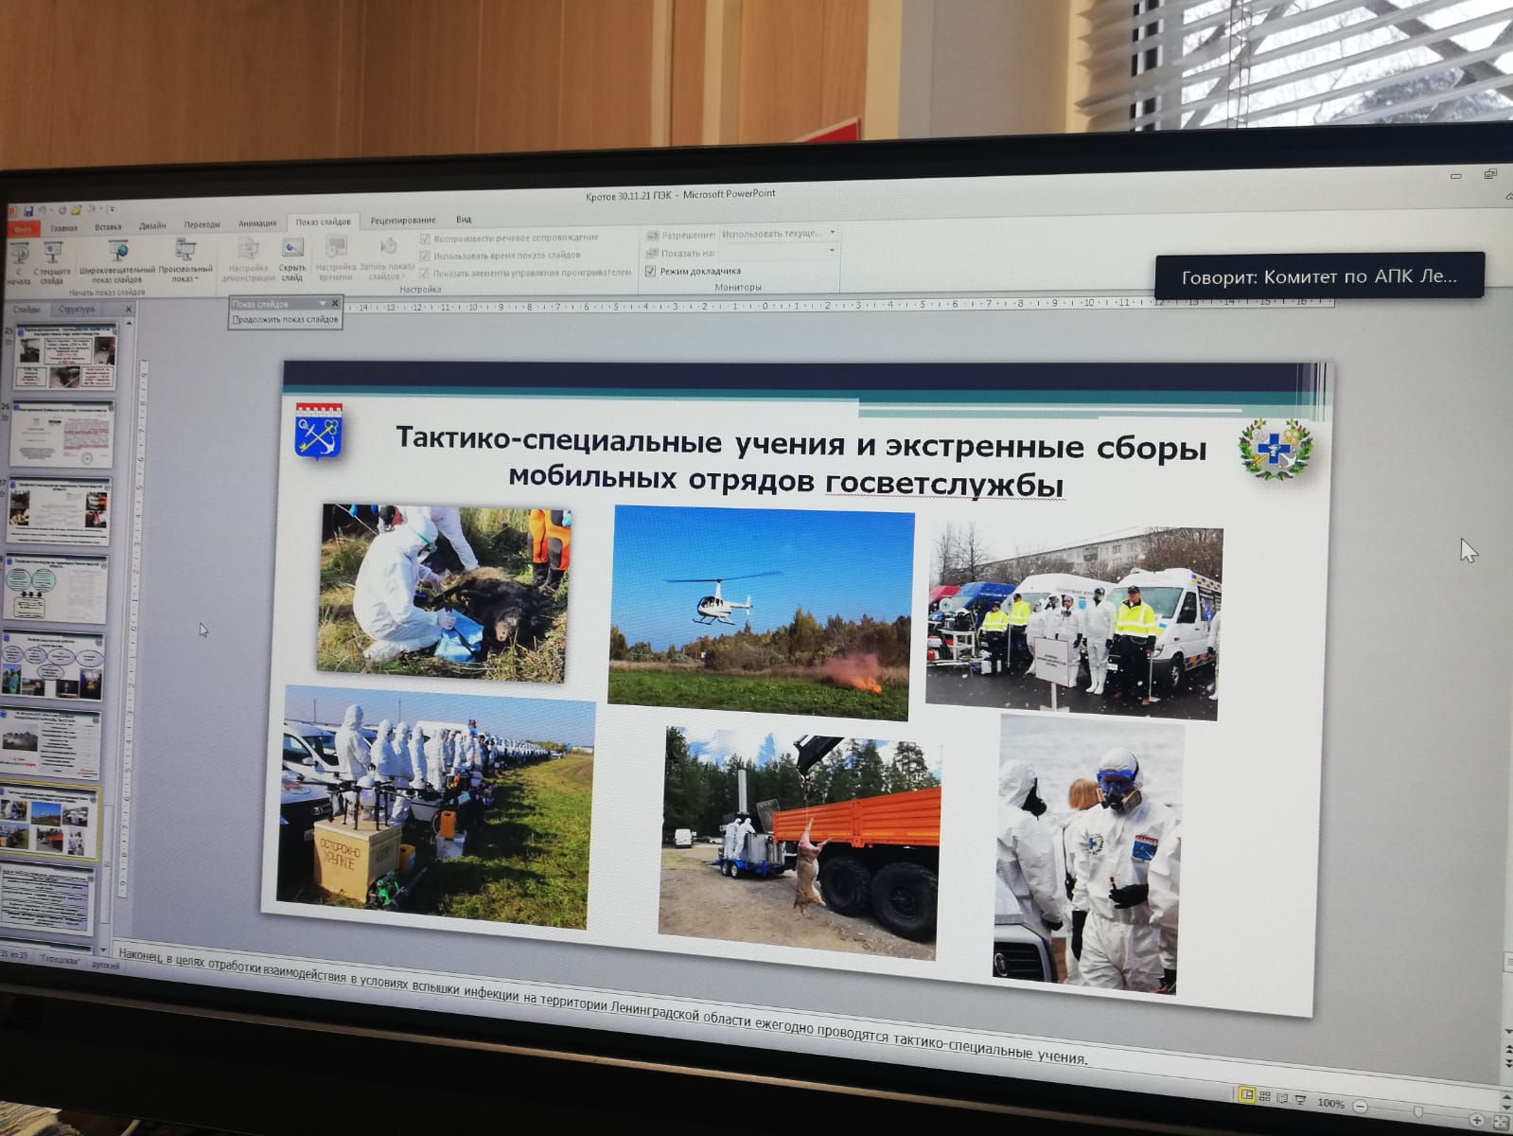1513x1136 pixels.
Task: Switch to Review (Рецензирование) ribbon tab
Action: tap(403, 221)
